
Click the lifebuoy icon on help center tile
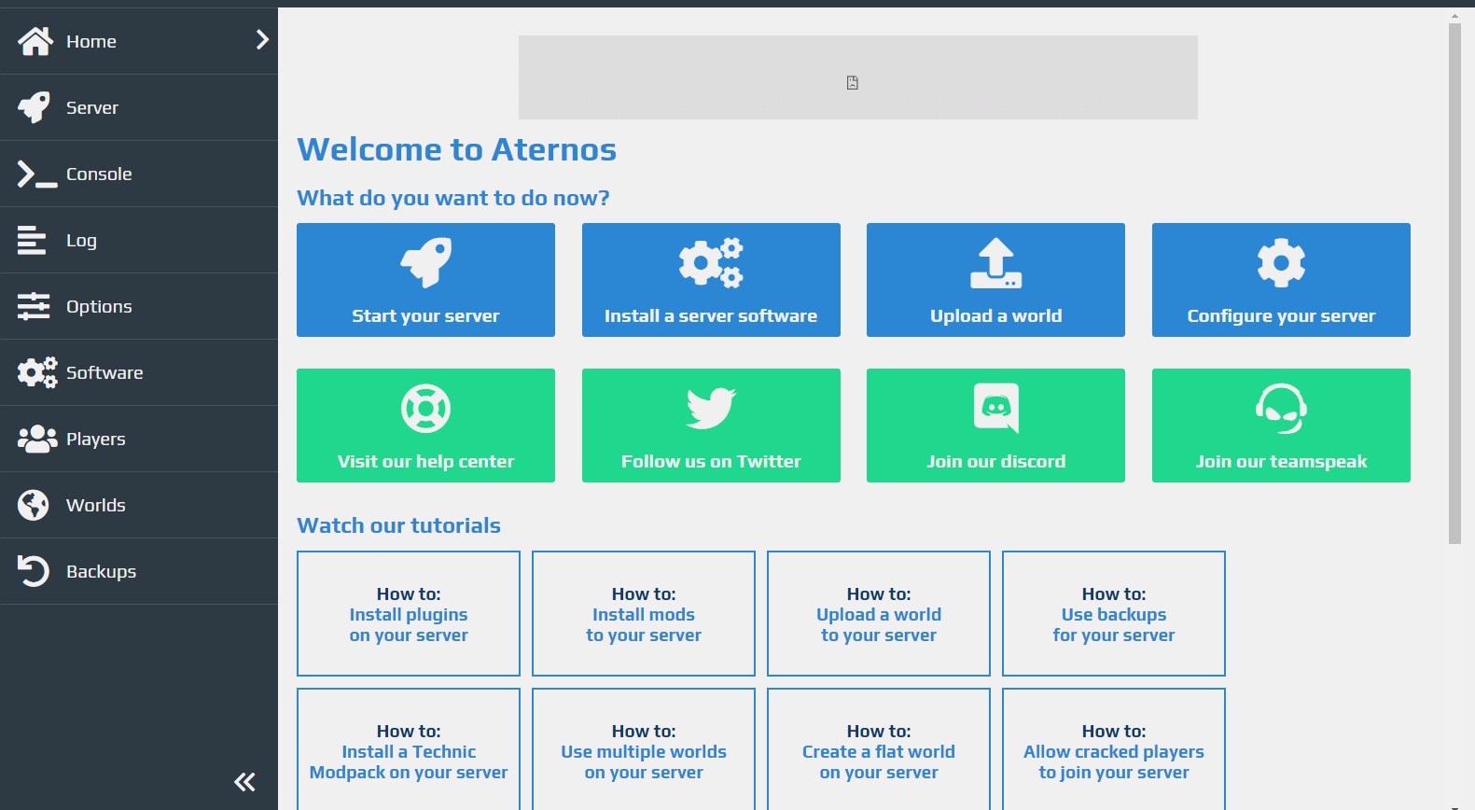click(426, 408)
